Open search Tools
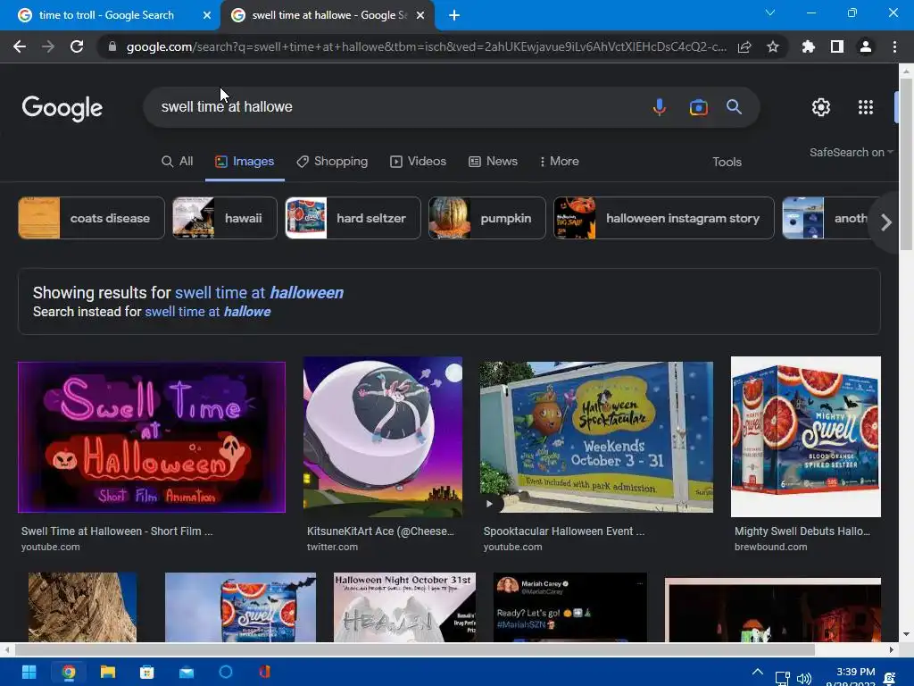 point(727,162)
